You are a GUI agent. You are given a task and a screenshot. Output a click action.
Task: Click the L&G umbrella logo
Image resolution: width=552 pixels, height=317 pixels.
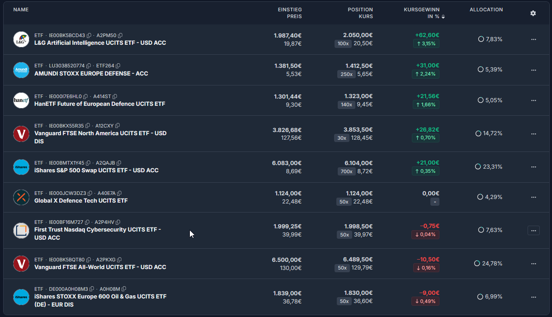[x=21, y=39]
